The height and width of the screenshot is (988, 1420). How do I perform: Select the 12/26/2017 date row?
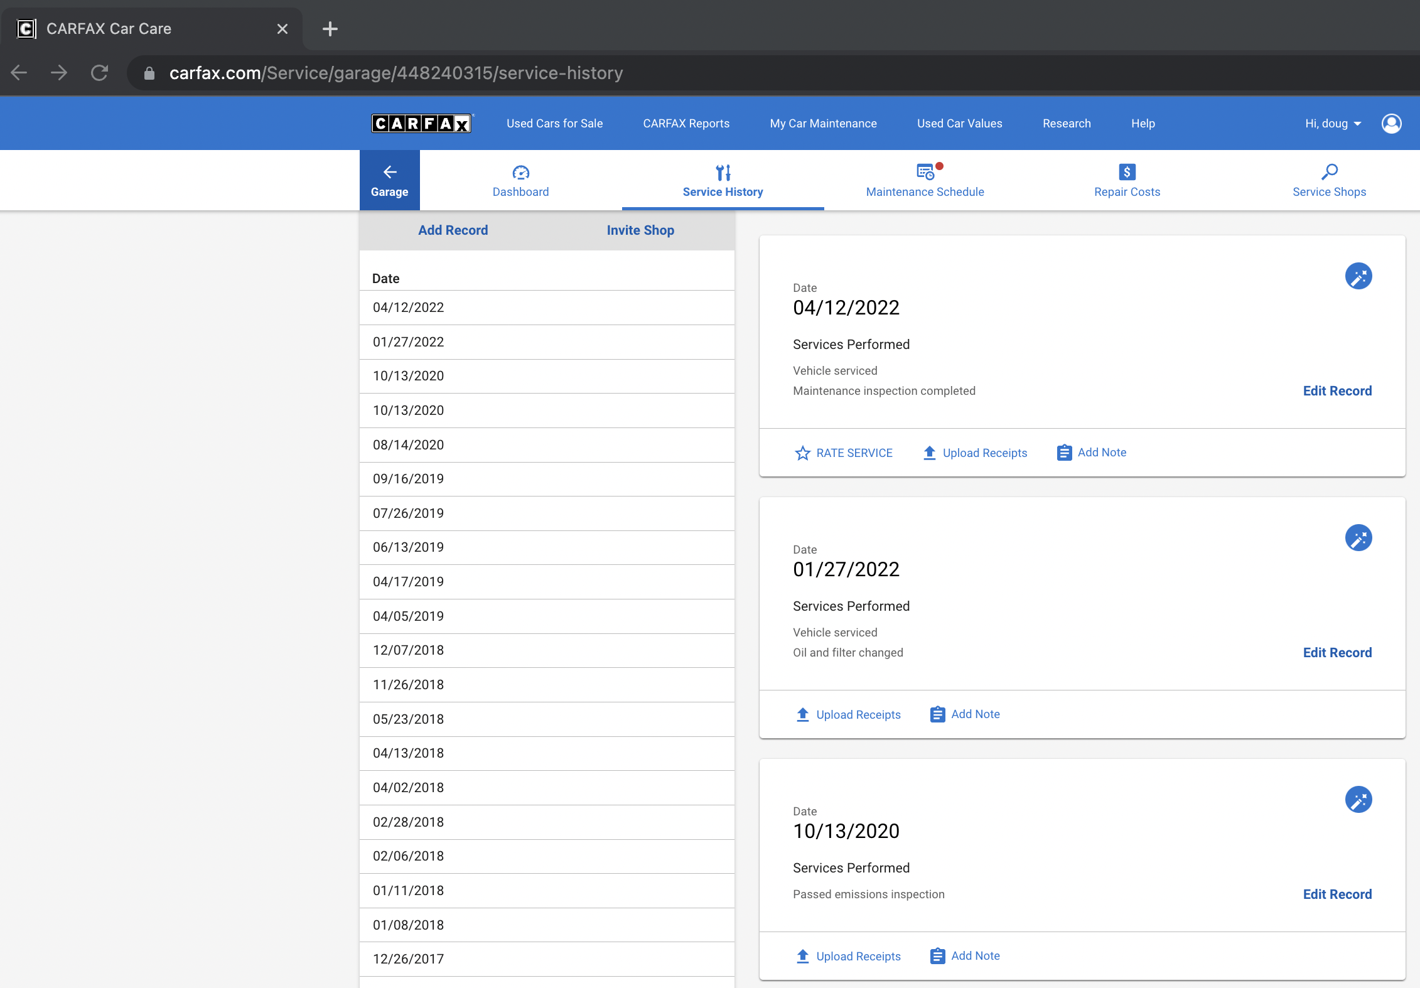point(547,959)
